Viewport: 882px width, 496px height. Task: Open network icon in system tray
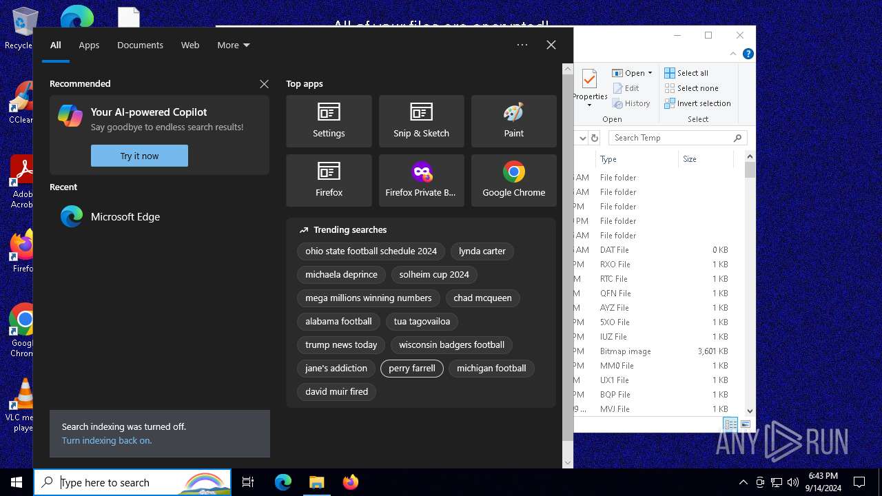tap(777, 482)
